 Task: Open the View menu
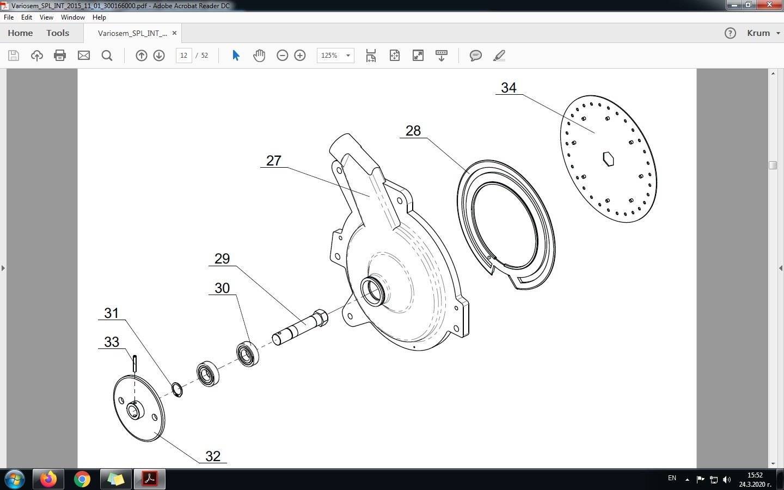[46, 17]
